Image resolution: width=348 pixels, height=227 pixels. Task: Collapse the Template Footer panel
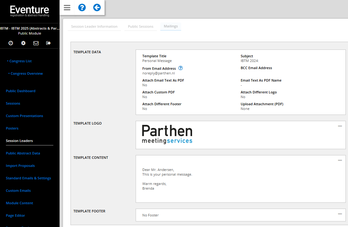click(x=340, y=214)
